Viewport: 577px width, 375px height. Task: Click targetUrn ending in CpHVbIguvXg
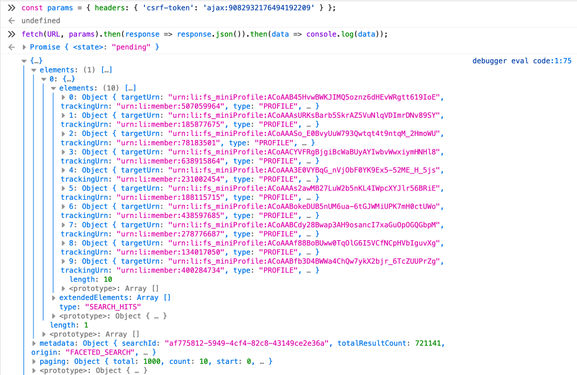click(304, 243)
